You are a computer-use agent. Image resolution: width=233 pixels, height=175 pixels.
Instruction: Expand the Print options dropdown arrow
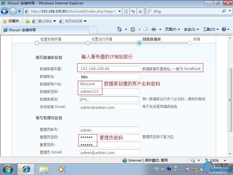click(160, 29)
